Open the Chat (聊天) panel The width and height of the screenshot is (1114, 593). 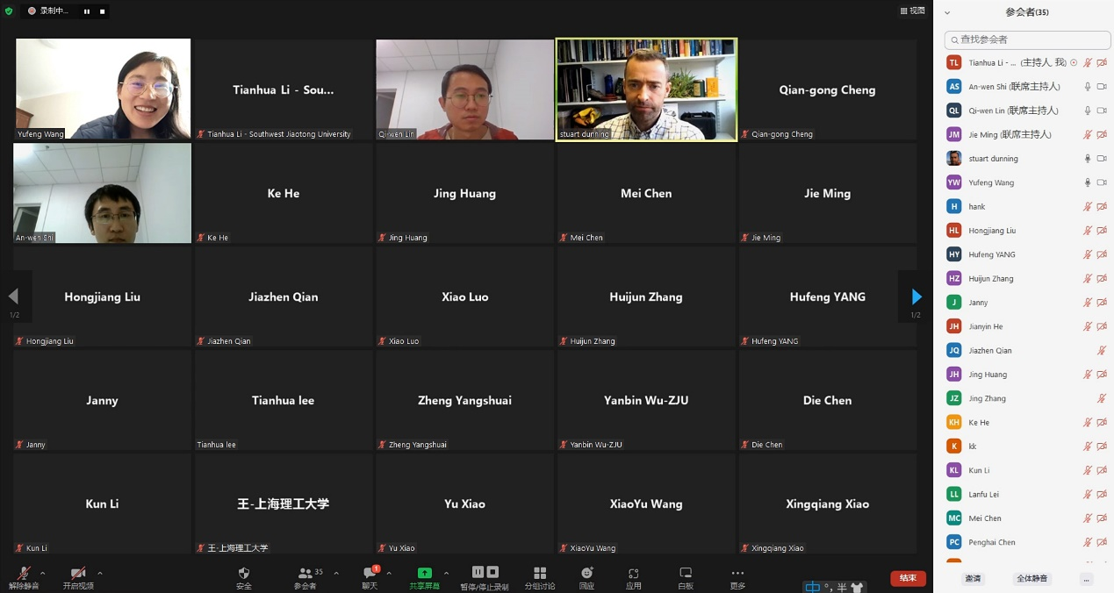click(370, 573)
